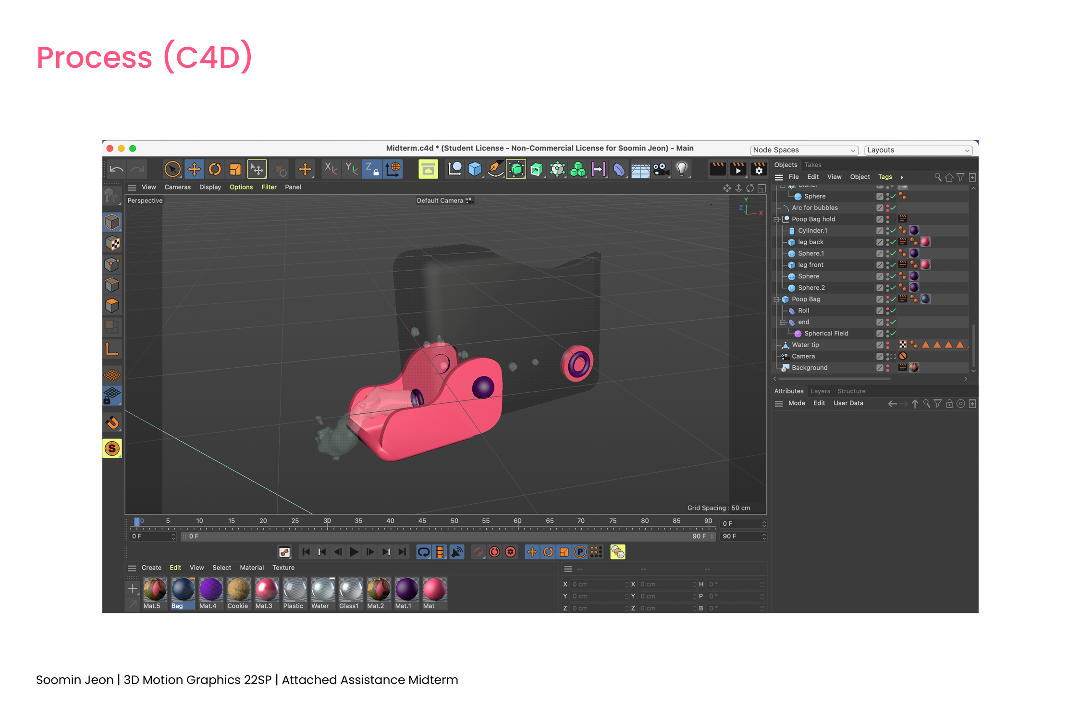Image resolution: width=1081 pixels, height=721 pixels.
Task: Open Edit Render Settings icon
Action: [759, 169]
